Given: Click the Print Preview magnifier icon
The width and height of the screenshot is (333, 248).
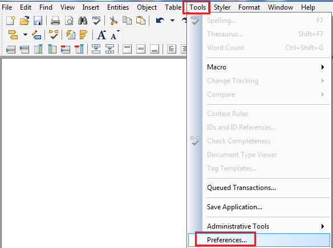Looking at the screenshot, I should 69,20.
